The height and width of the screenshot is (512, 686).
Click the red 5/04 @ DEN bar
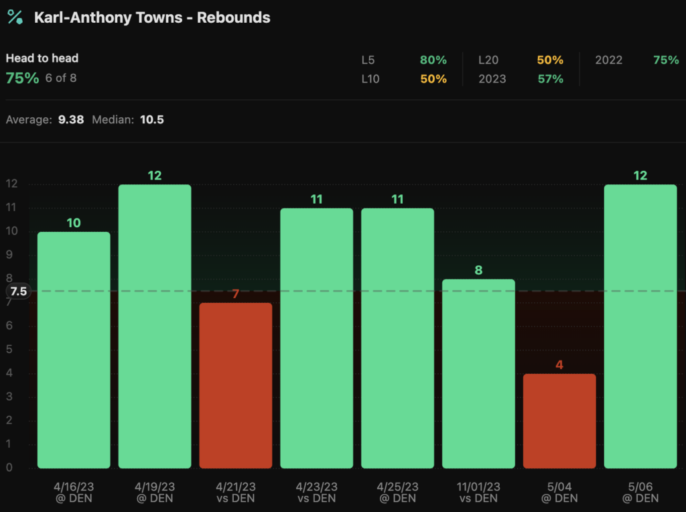[x=559, y=421]
